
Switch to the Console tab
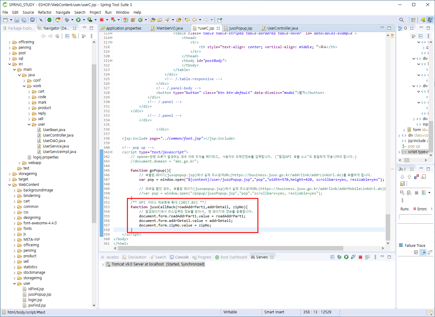(179, 257)
